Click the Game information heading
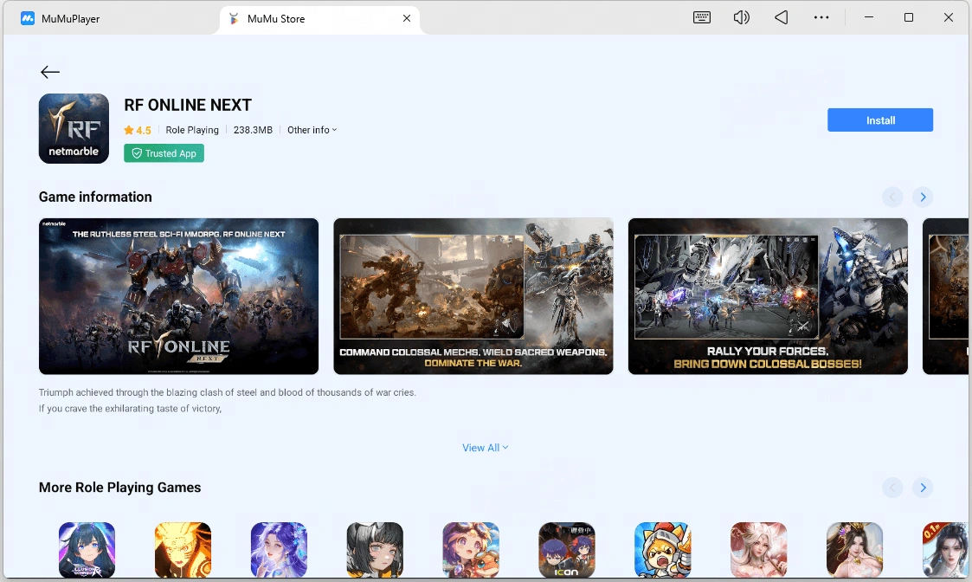 (x=95, y=197)
